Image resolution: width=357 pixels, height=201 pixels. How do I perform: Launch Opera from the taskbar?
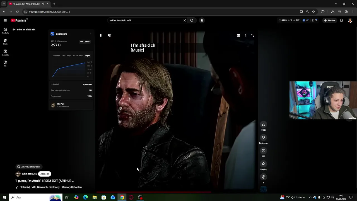(131, 197)
